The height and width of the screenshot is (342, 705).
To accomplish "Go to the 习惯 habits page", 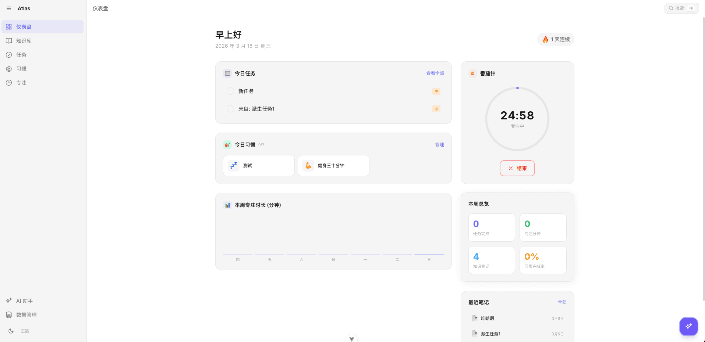I will 43,69.
